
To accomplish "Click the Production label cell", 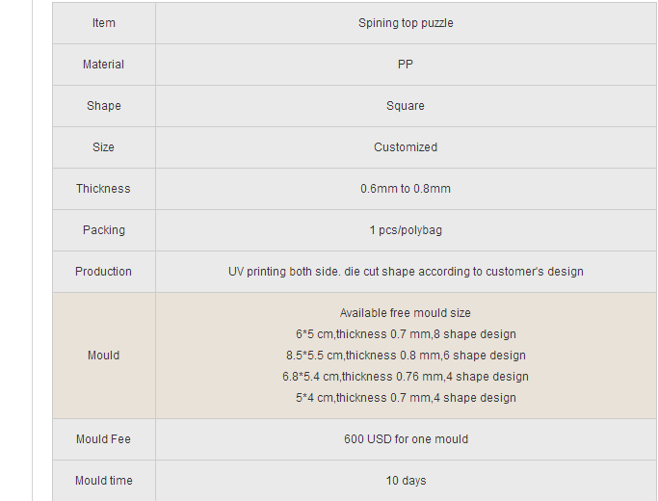I will tap(104, 272).
